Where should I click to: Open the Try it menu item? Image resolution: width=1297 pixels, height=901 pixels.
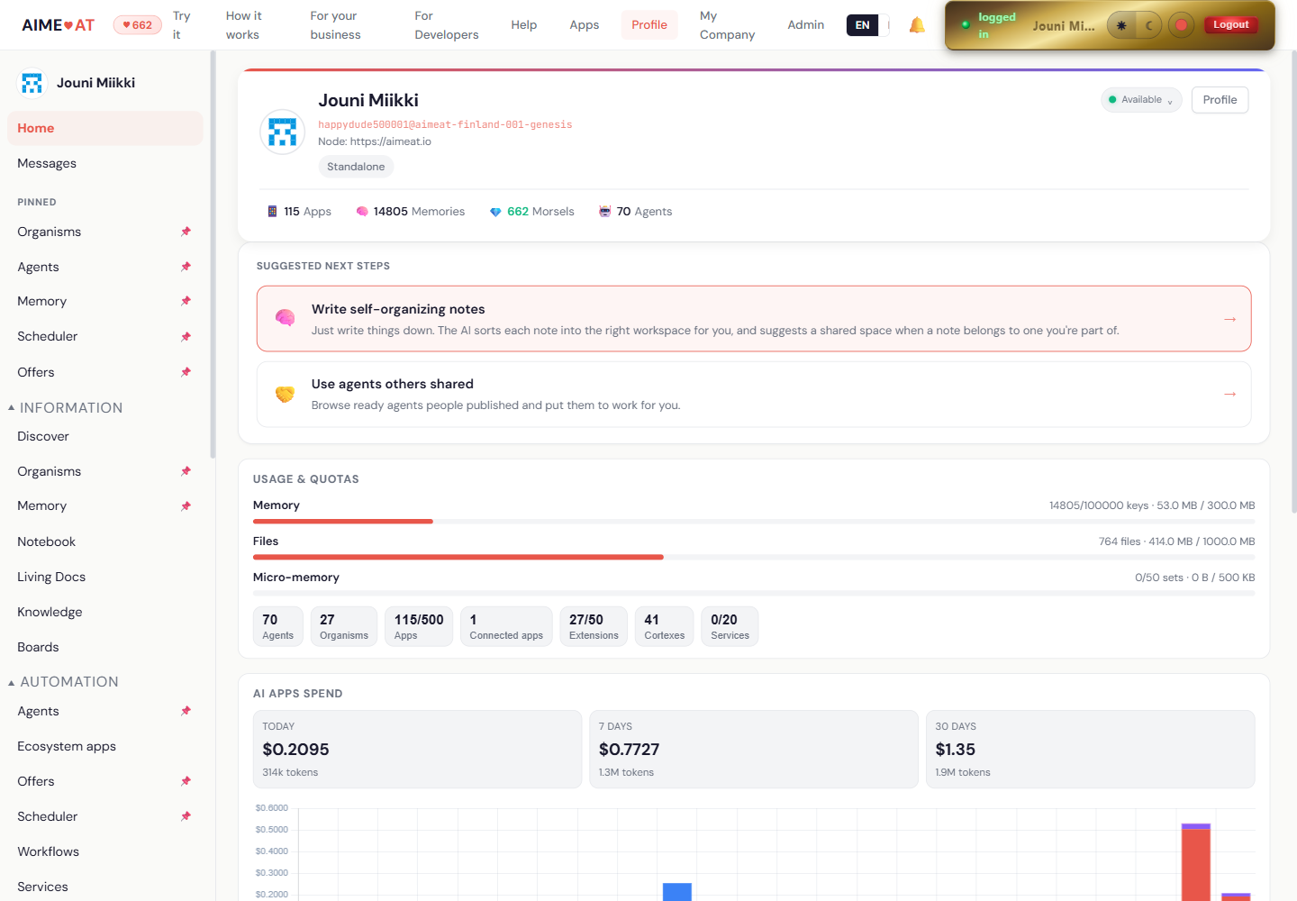tap(182, 25)
